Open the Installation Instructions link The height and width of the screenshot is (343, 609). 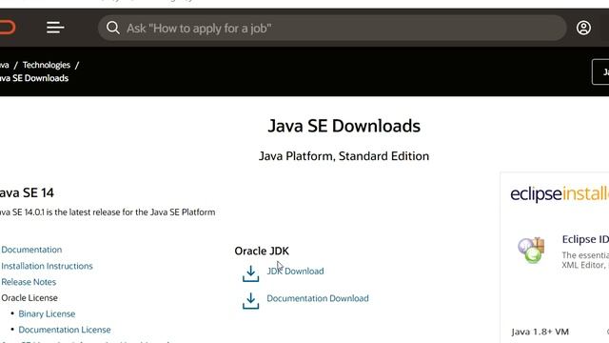click(47, 266)
